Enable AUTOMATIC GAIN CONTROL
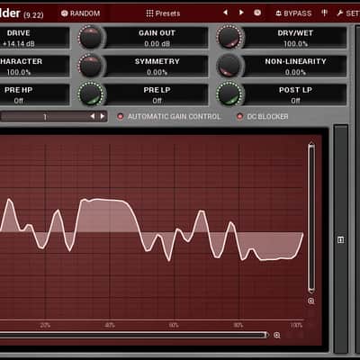The height and width of the screenshot is (360, 360). pyautogui.click(x=169, y=116)
